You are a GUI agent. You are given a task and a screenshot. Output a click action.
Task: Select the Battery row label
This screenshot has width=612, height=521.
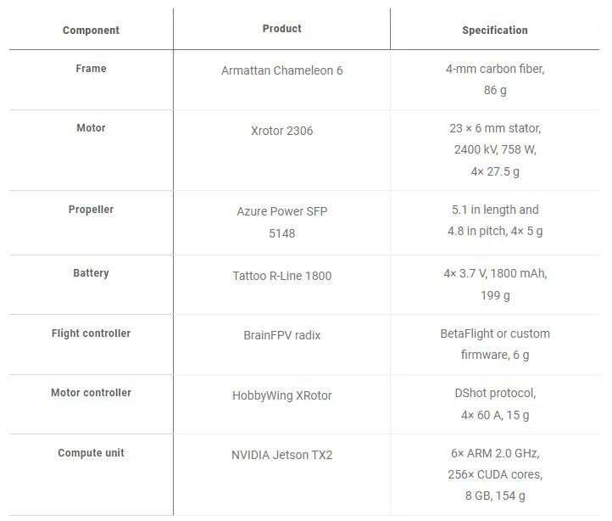[x=91, y=273]
